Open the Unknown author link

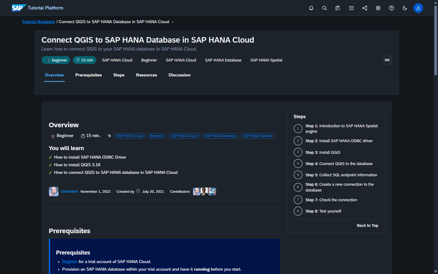point(69,191)
